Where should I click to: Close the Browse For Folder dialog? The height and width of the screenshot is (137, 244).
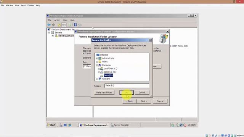pos(150,40)
